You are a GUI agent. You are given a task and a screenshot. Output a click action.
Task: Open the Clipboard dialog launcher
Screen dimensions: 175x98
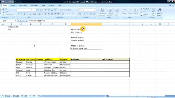(x=14, y=17)
